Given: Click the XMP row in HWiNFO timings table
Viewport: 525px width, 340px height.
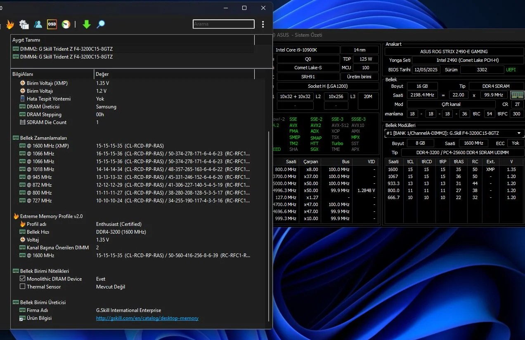Looking at the screenshot, I should point(453,169).
